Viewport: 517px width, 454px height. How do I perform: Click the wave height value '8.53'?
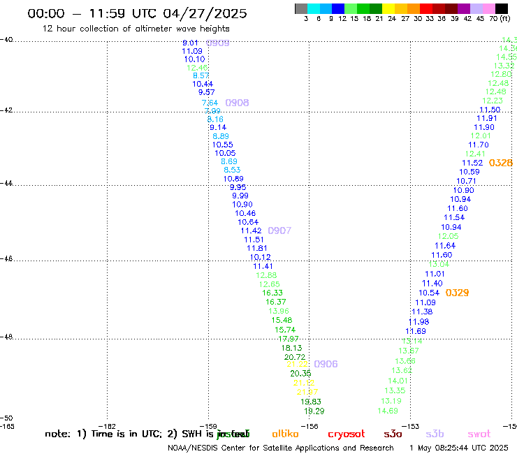coord(232,170)
